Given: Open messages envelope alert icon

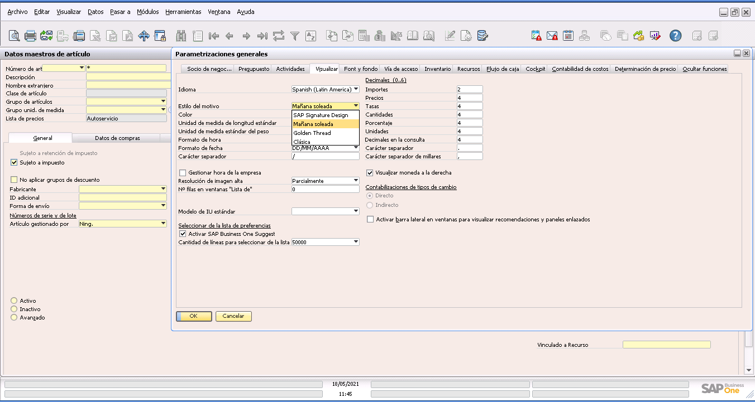Looking at the screenshot, I should (552, 36).
